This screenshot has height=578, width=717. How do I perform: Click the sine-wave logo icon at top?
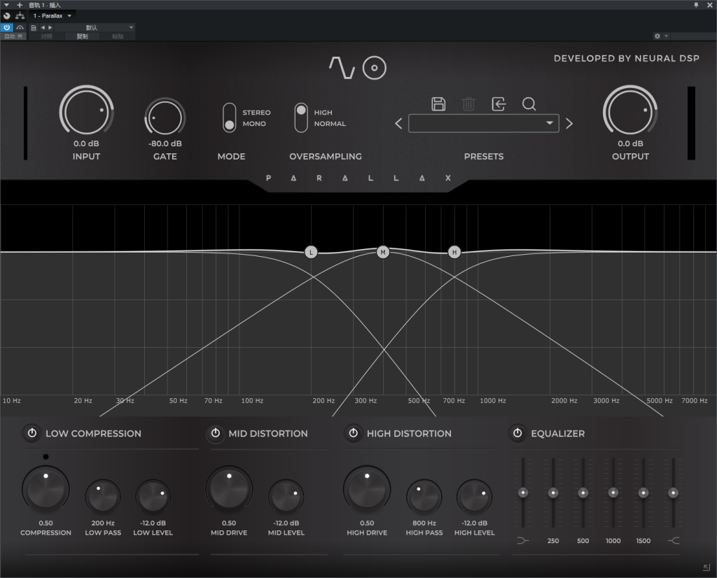pos(342,68)
